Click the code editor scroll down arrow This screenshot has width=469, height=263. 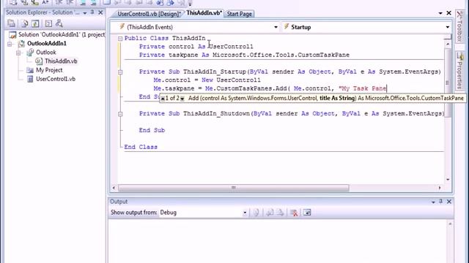coord(448,179)
